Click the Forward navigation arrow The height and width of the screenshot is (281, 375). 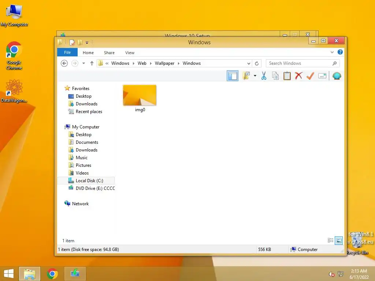75,63
